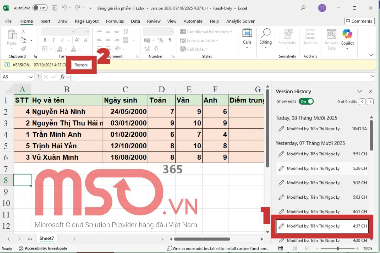Click the Search magnifier in title bar
The width and height of the screenshot is (380, 253).
pyautogui.click(x=303, y=8)
